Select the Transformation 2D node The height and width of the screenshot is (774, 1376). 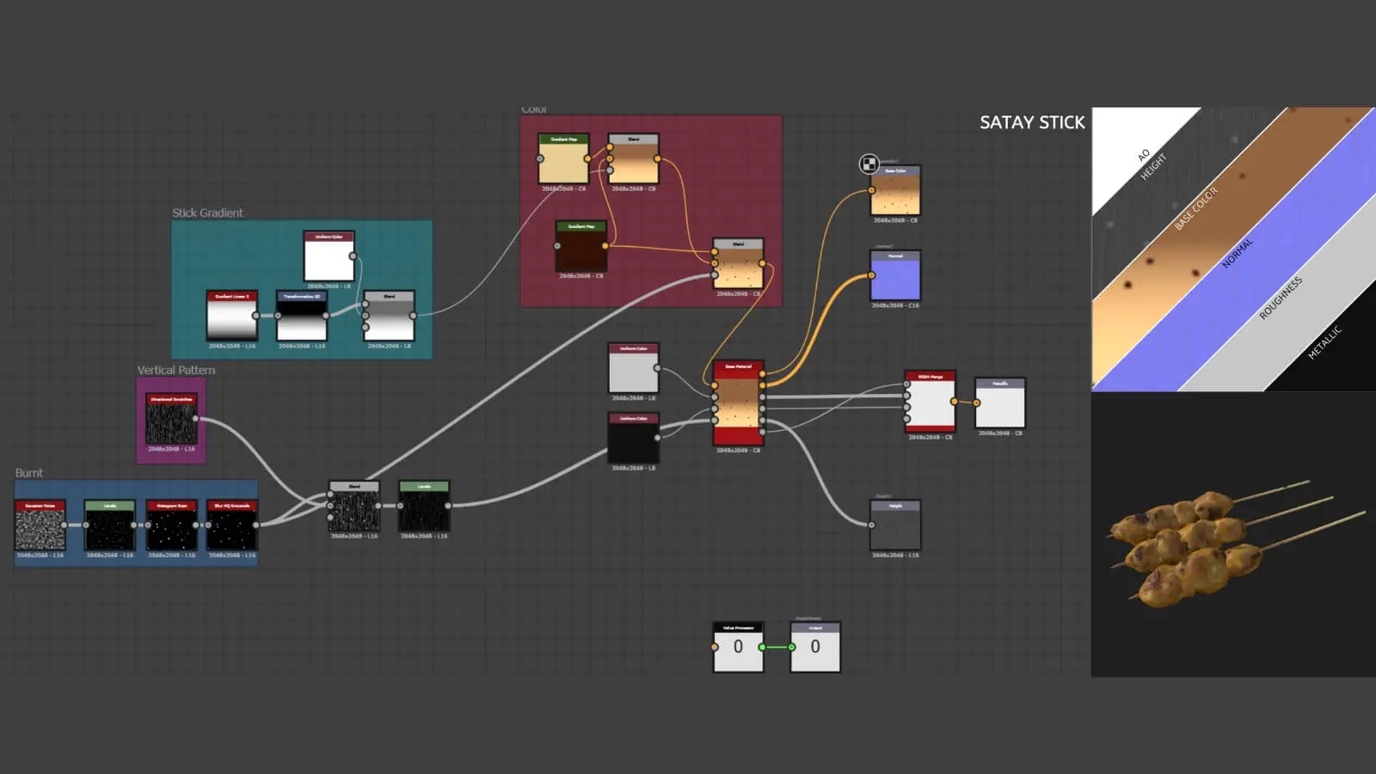point(302,316)
